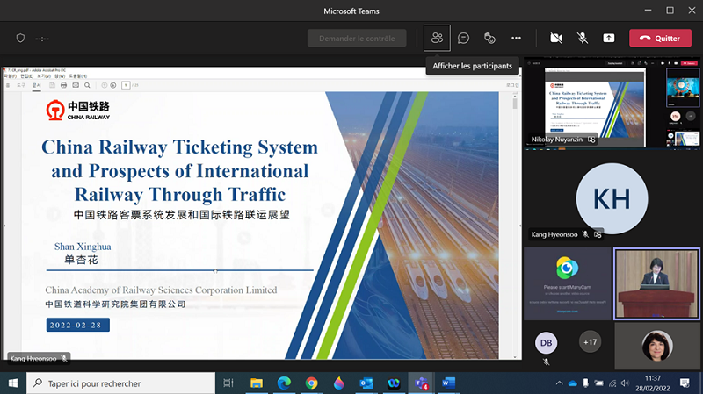This screenshot has width=703, height=394.
Task: Show the participants list
Action: pos(437,38)
